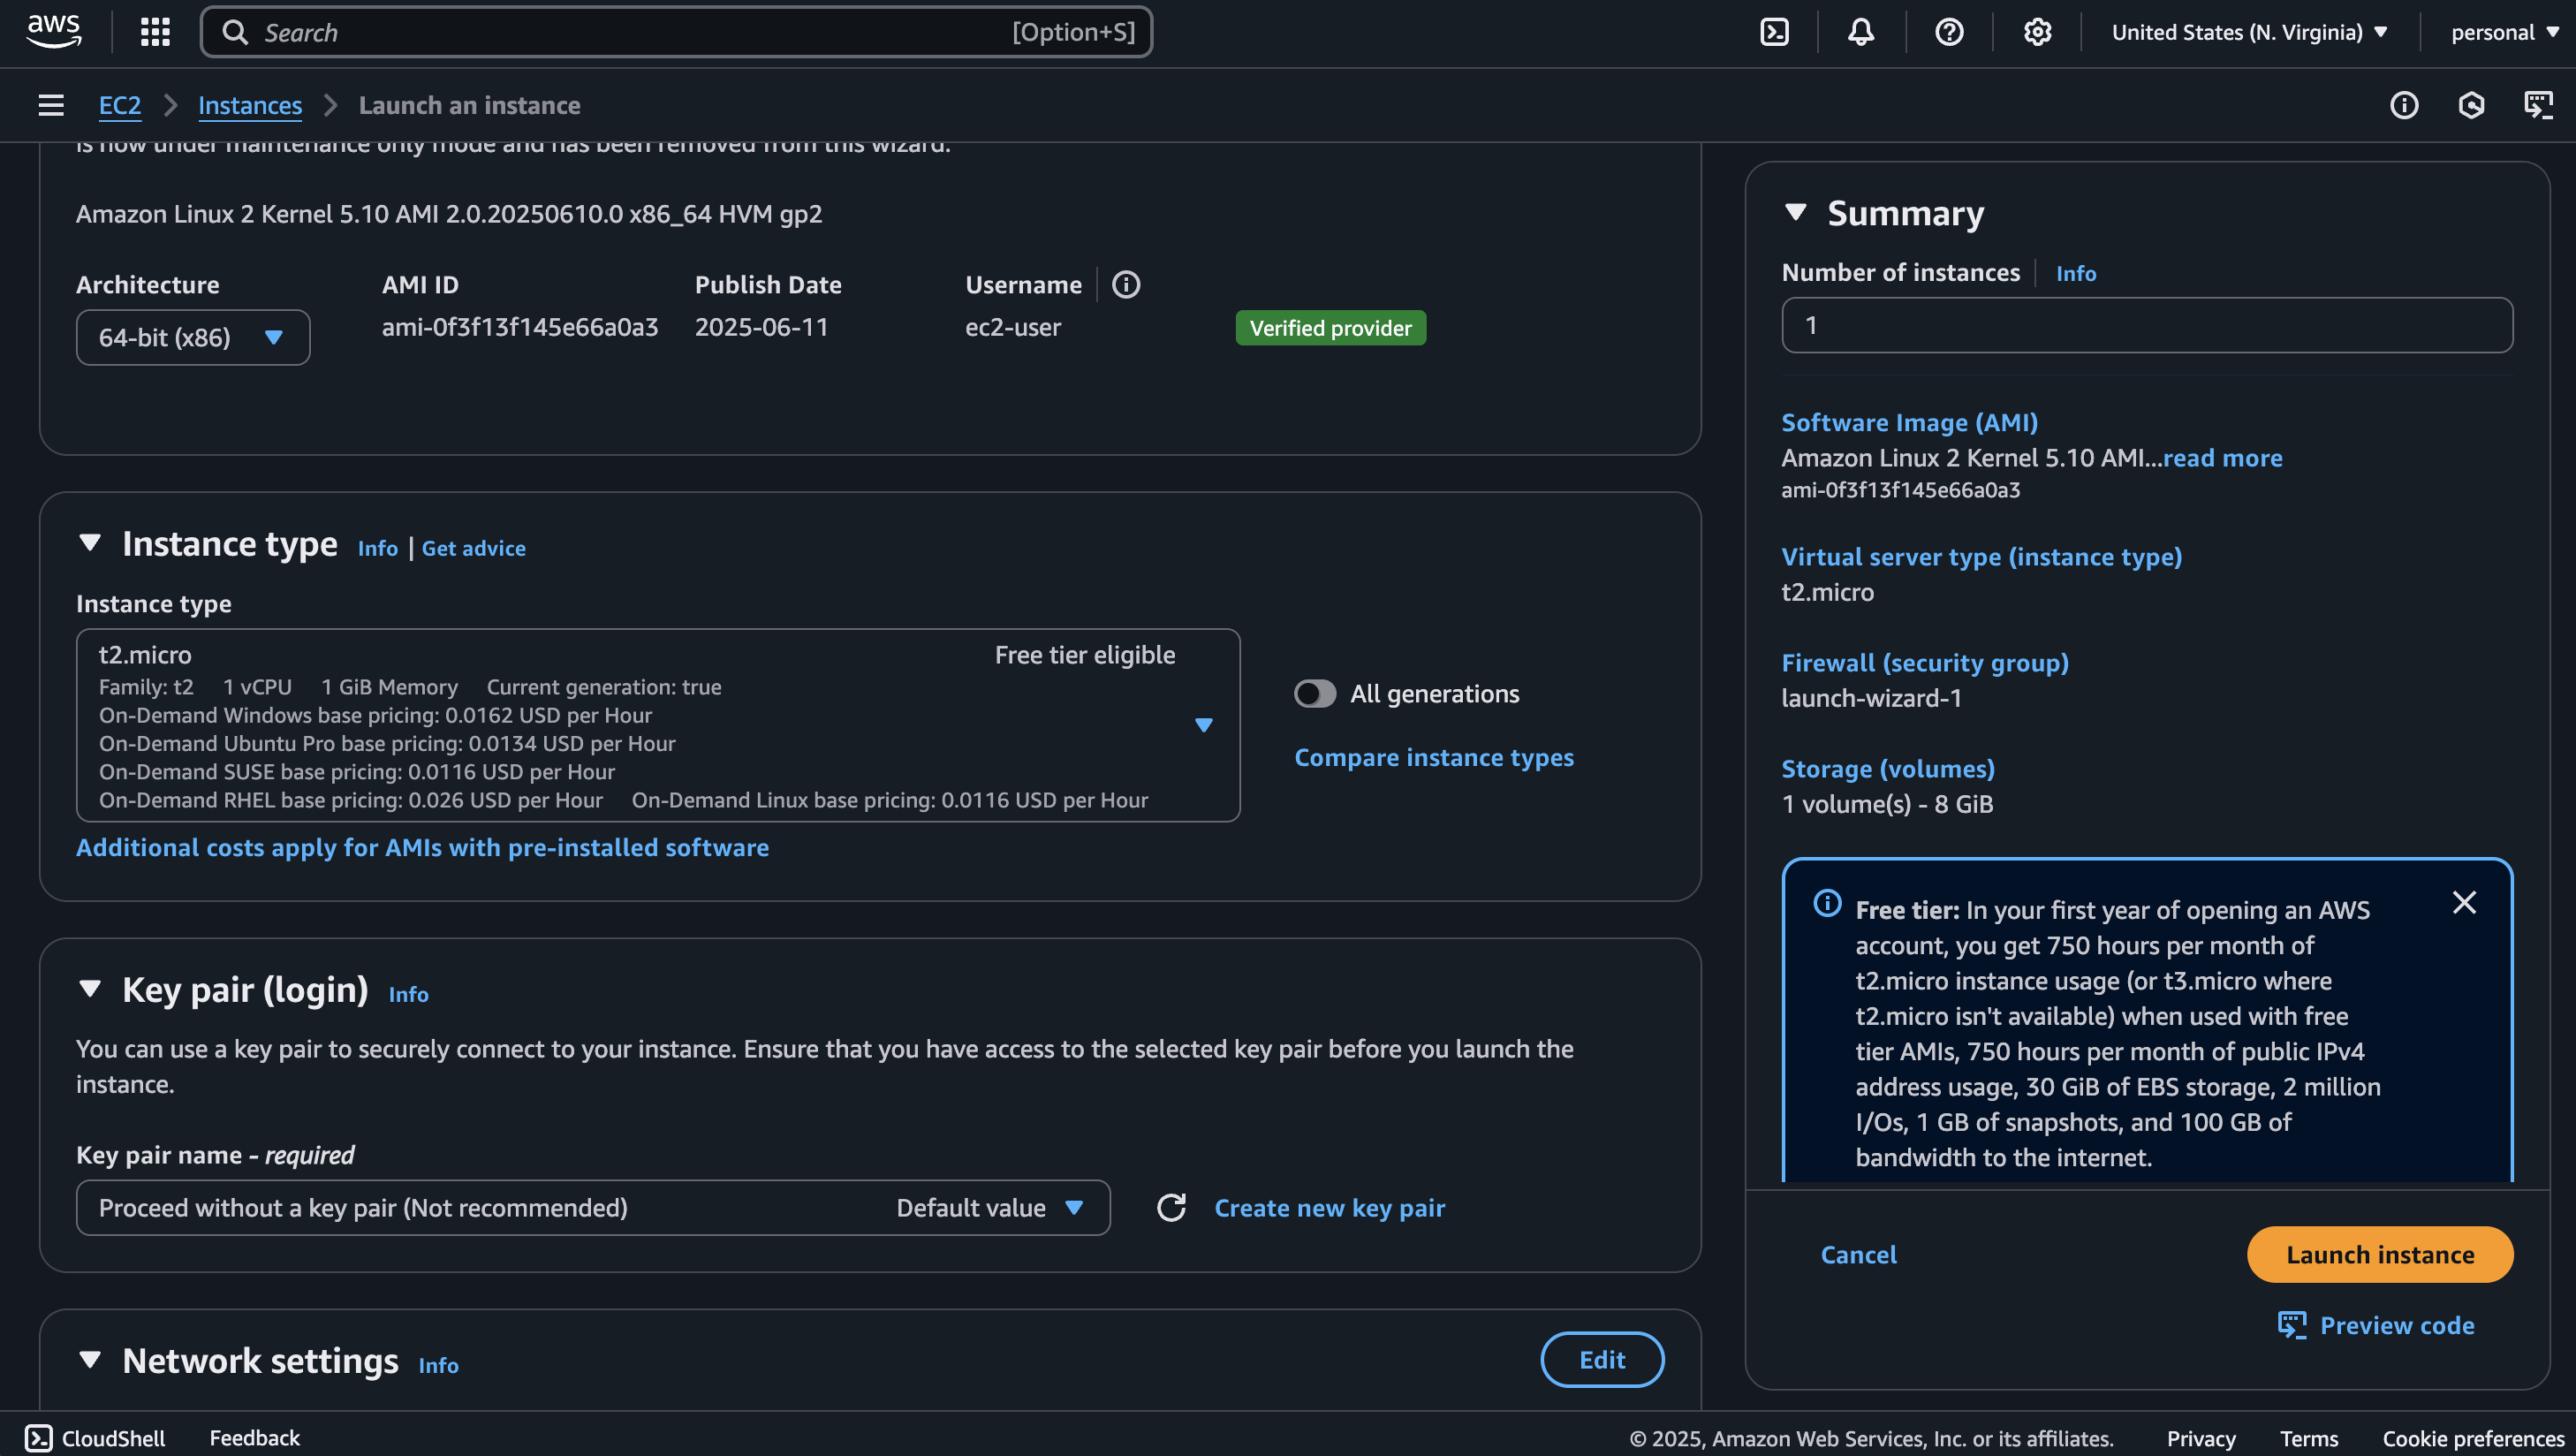Open the personal account menu
The height and width of the screenshot is (1456, 2576).
pos(2505,32)
